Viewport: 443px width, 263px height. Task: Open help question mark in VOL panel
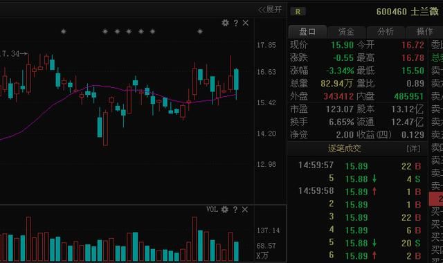coord(235,210)
